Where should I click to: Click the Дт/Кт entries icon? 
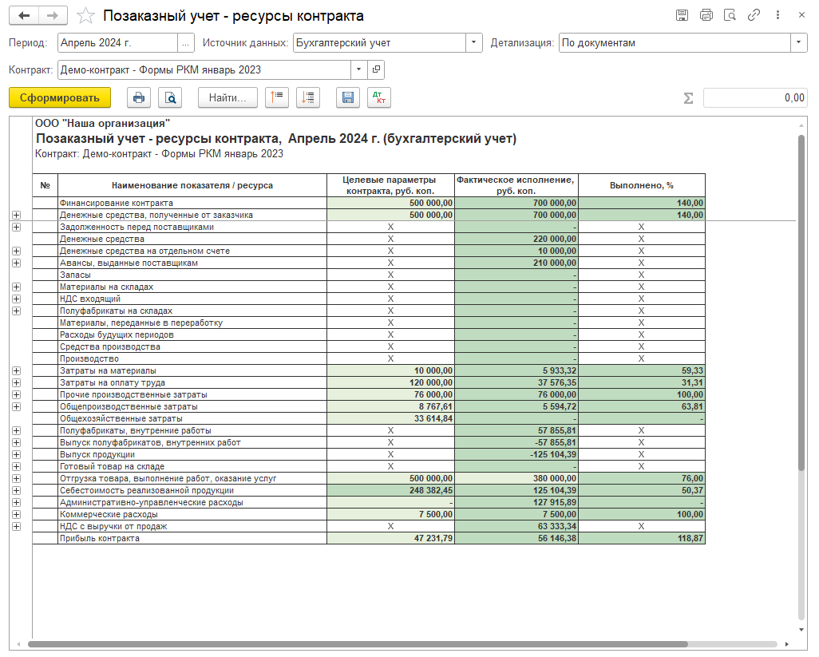(379, 97)
